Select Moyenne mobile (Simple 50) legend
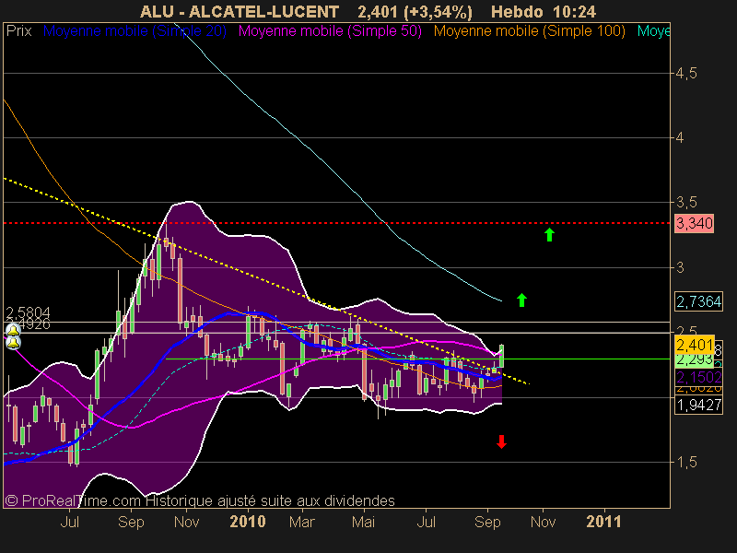737x553 pixels. pyautogui.click(x=330, y=31)
